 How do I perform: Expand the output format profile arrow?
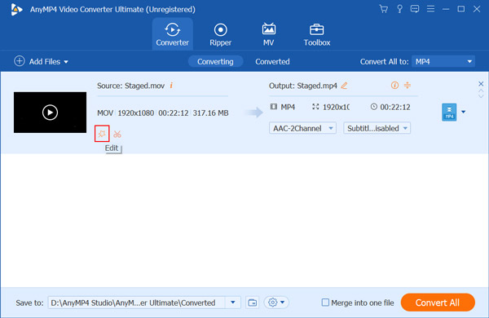coord(464,112)
